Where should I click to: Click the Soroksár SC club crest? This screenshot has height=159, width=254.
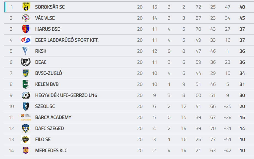(26, 7)
